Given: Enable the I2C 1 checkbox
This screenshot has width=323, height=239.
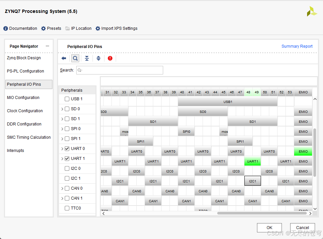Looking at the screenshot, I should click(67, 178).
